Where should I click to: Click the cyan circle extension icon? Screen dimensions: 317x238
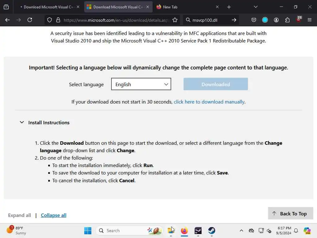click(265, 20)
